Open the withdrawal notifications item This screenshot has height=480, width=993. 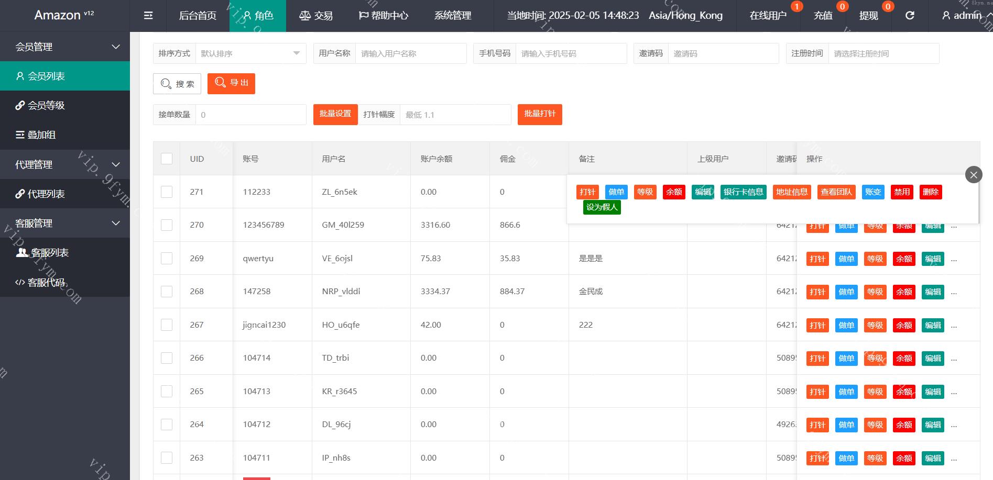coord(868,16)
